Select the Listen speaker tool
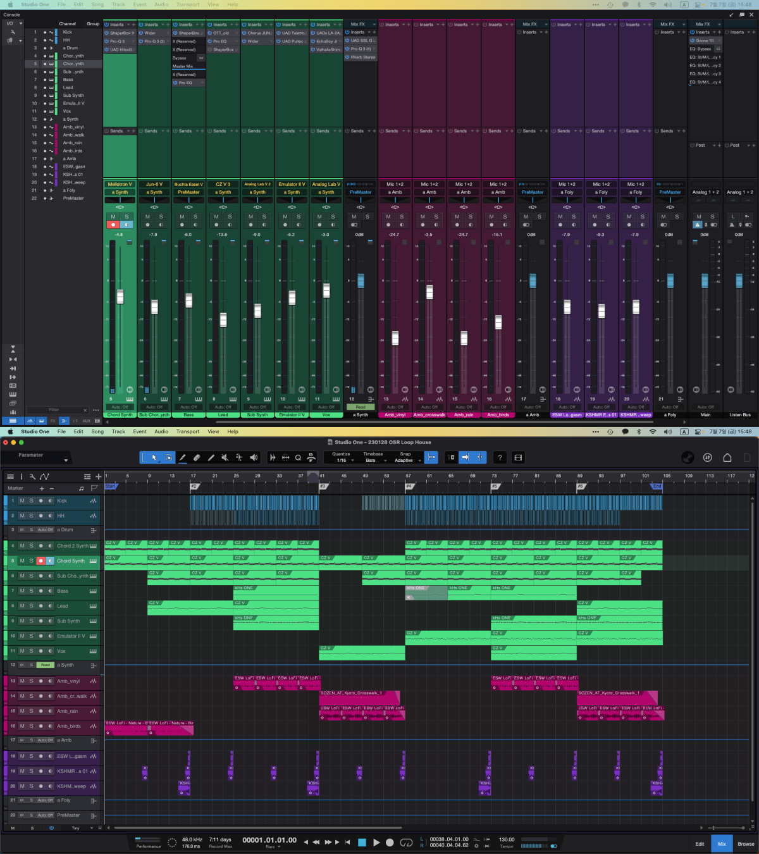Image resolution: width=759 pixels, height=854 pixels. 254,457
